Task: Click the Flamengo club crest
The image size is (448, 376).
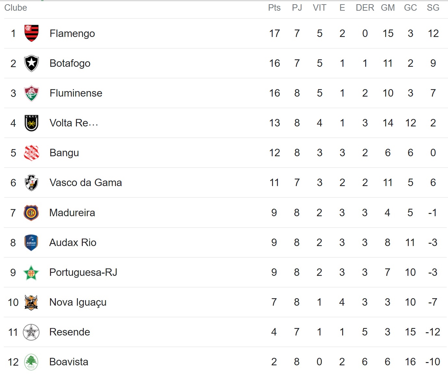Action: [x=31, y=33]
